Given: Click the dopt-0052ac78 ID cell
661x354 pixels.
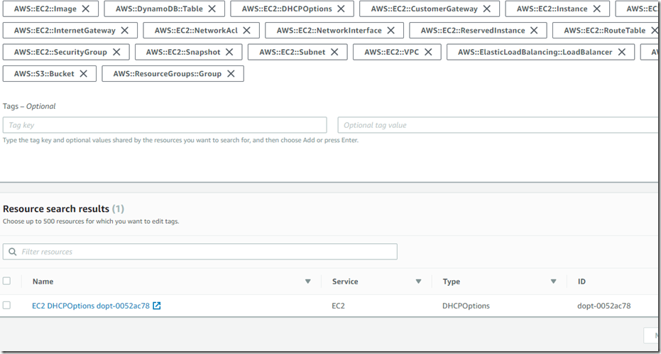Looking at the screenshot, I should pyautogui.click(x=603, y=306).
